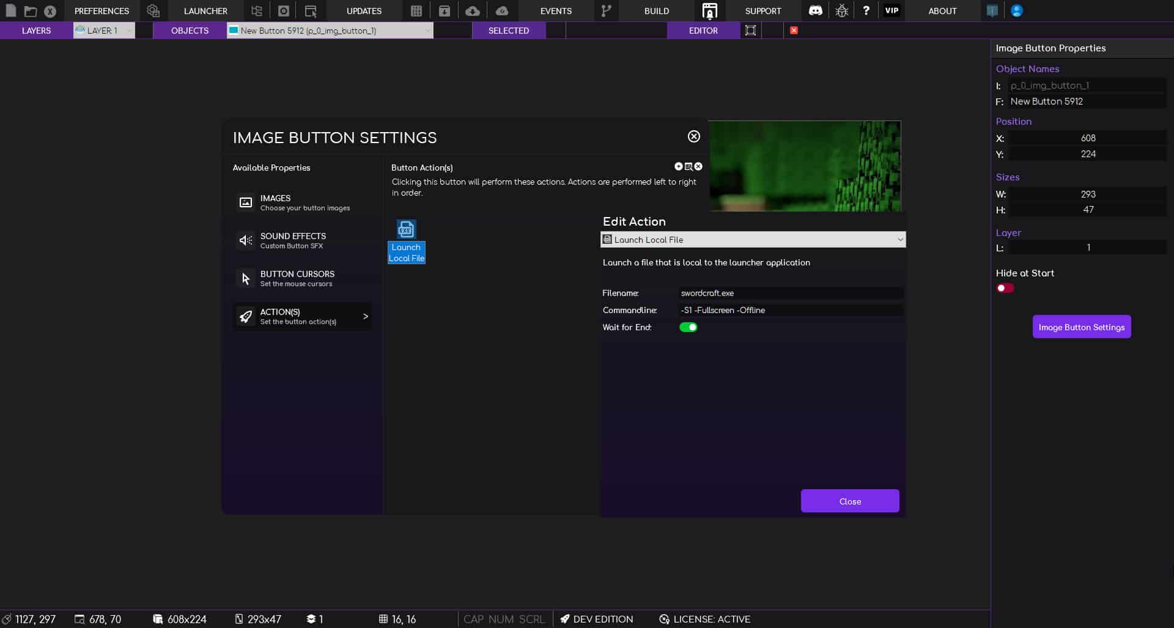The image size is (1174, 628).
Task: Open the Images property to choose button images
Action: 302,202
